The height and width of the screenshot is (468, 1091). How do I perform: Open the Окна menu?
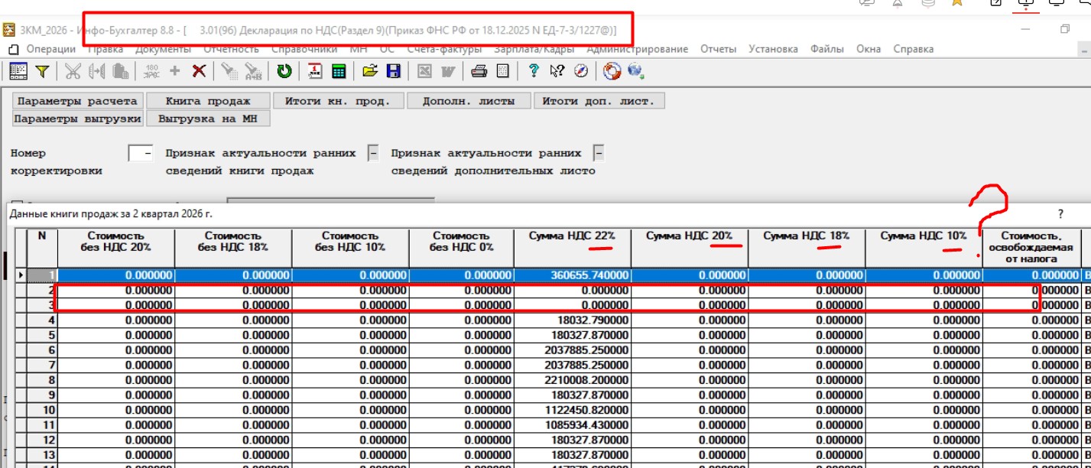869,49
